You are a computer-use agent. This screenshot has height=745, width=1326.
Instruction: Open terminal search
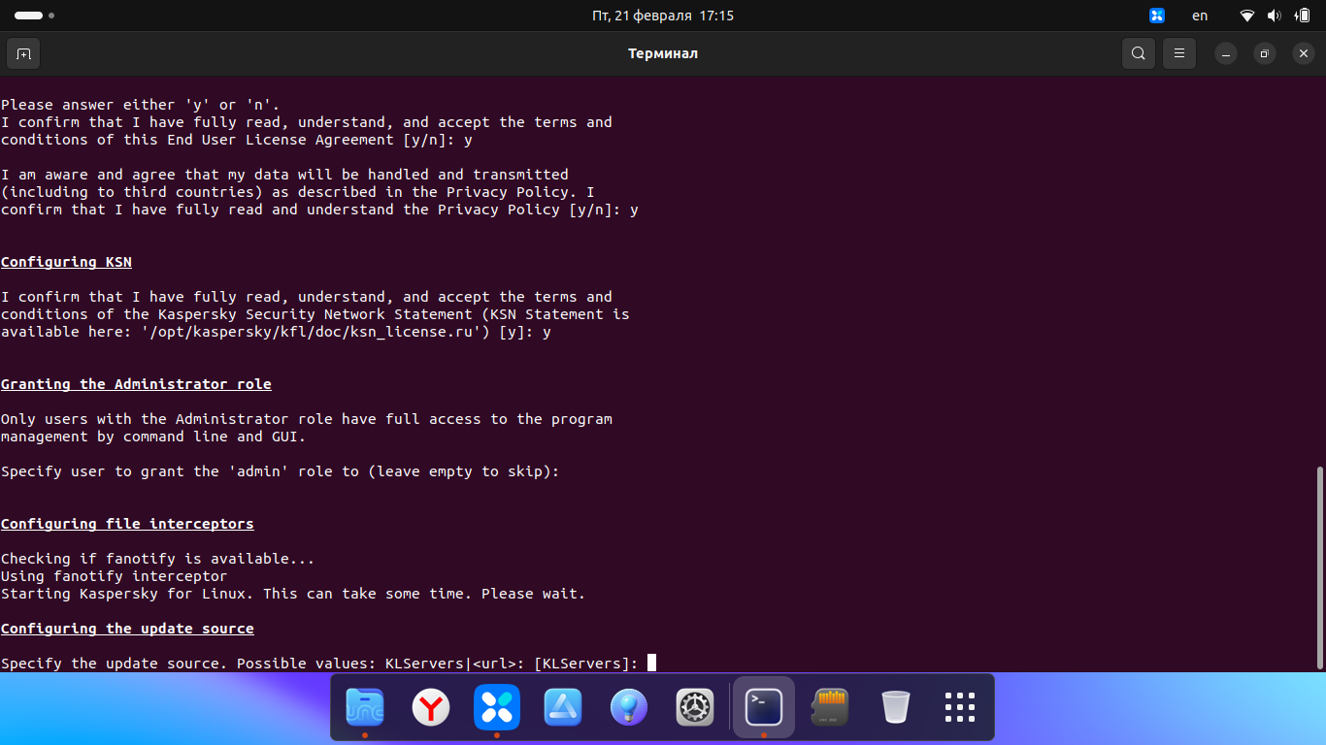(x=1139, y=53)
